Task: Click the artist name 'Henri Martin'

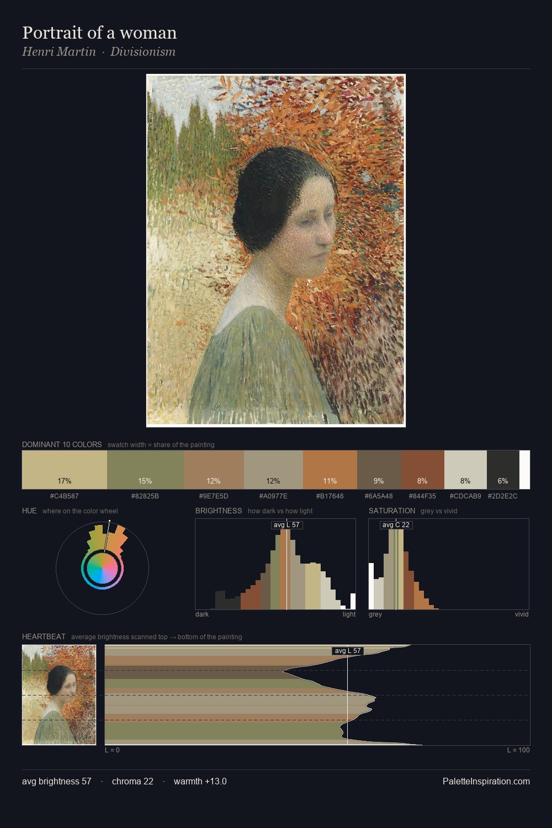Action: pos(59,52)
